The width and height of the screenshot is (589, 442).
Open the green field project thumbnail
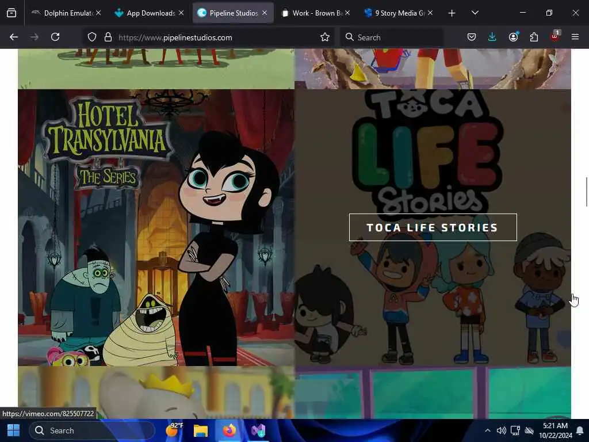pyautogui.click(x=156, y=69)
